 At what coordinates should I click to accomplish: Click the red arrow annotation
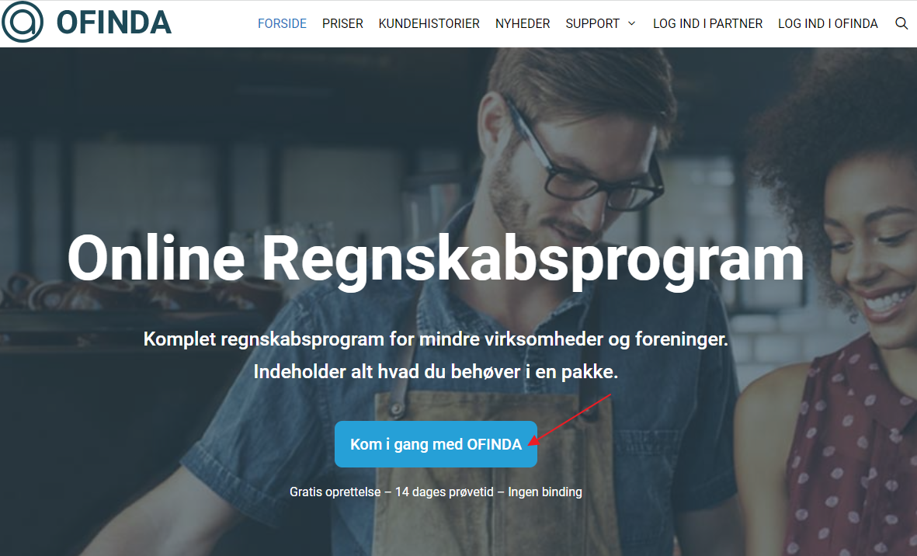pos(569,420)
